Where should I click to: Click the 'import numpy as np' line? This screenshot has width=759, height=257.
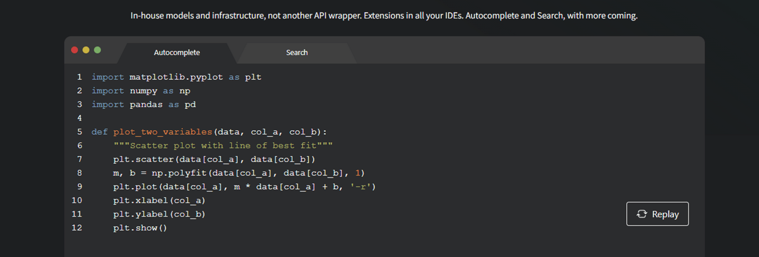coord(141,90)
